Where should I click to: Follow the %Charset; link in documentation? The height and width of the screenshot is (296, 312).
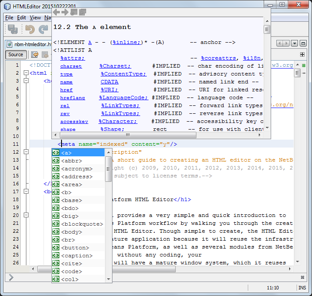coord(115,66)
